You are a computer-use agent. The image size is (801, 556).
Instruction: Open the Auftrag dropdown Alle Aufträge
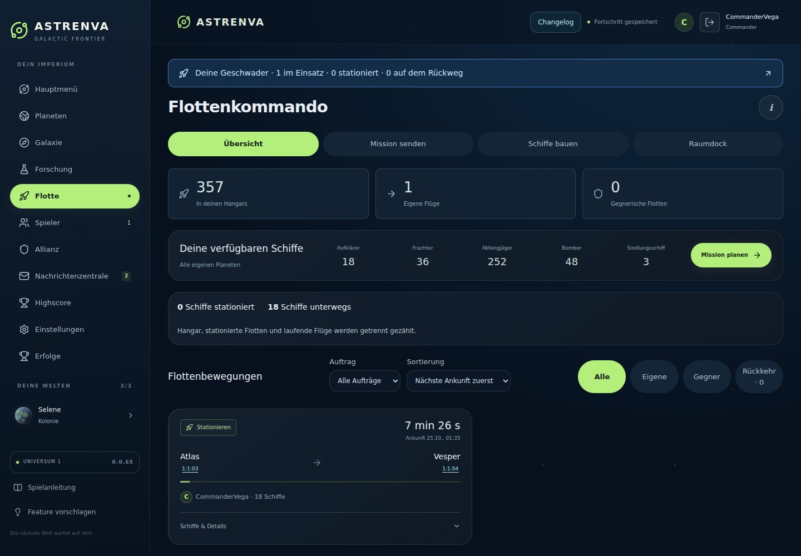tap(365, 381)
